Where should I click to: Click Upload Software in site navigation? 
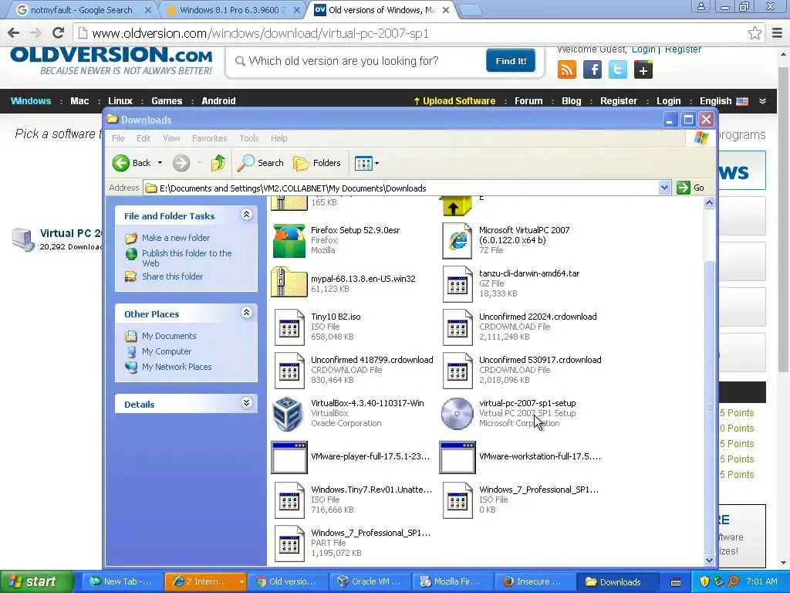click(x=454, y=101)
